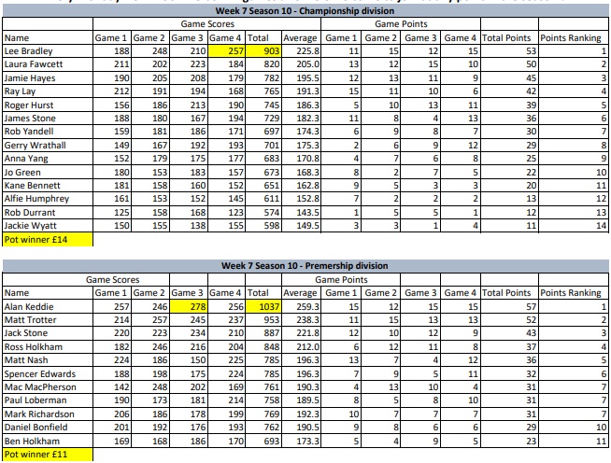Click Championship table Points Ranking header
Viewport: 611px width, 463px height.
(574, 37)
